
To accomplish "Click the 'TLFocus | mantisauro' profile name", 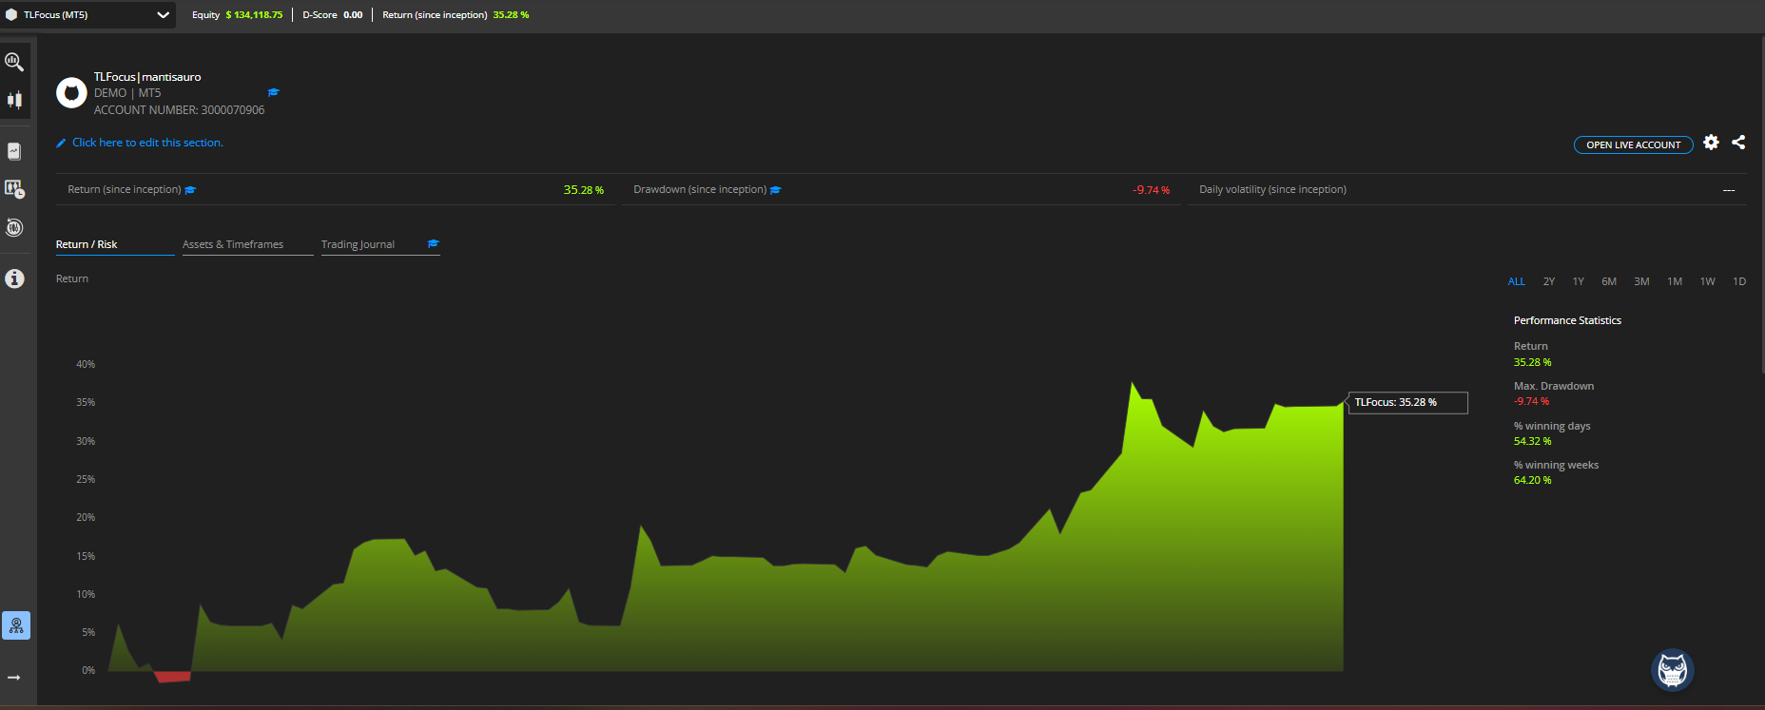I will click(x=147, y=77).
